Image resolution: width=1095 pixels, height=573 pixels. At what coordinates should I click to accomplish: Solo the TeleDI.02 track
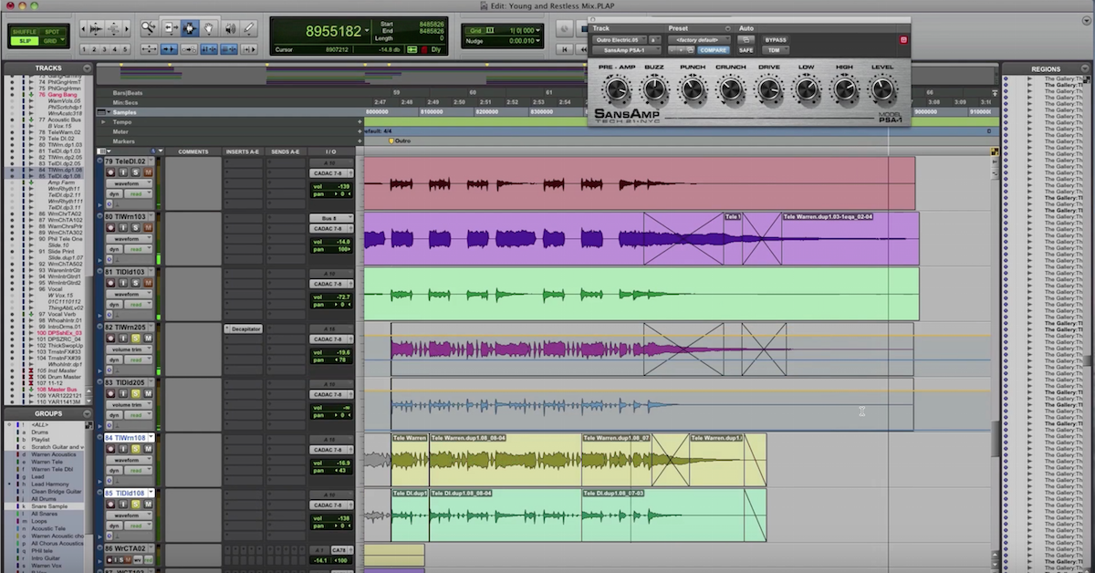[x=135, y=172]
